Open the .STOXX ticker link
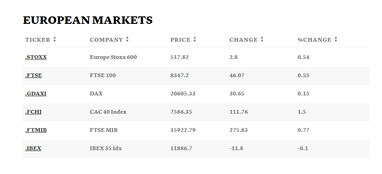 36,57
